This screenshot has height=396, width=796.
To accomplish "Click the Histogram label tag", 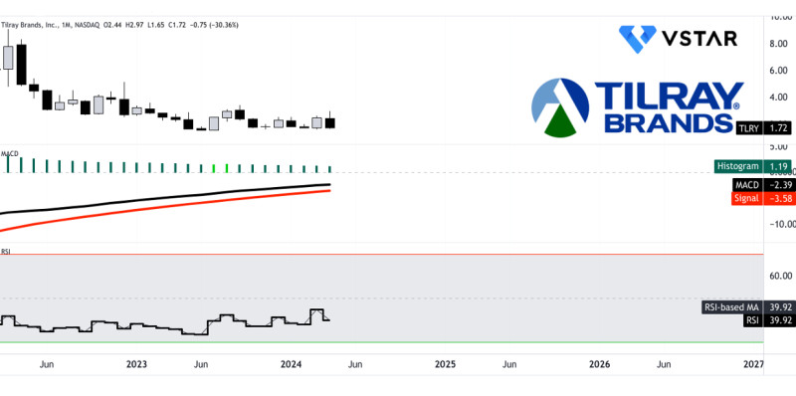I will click(x=737, y=166).
